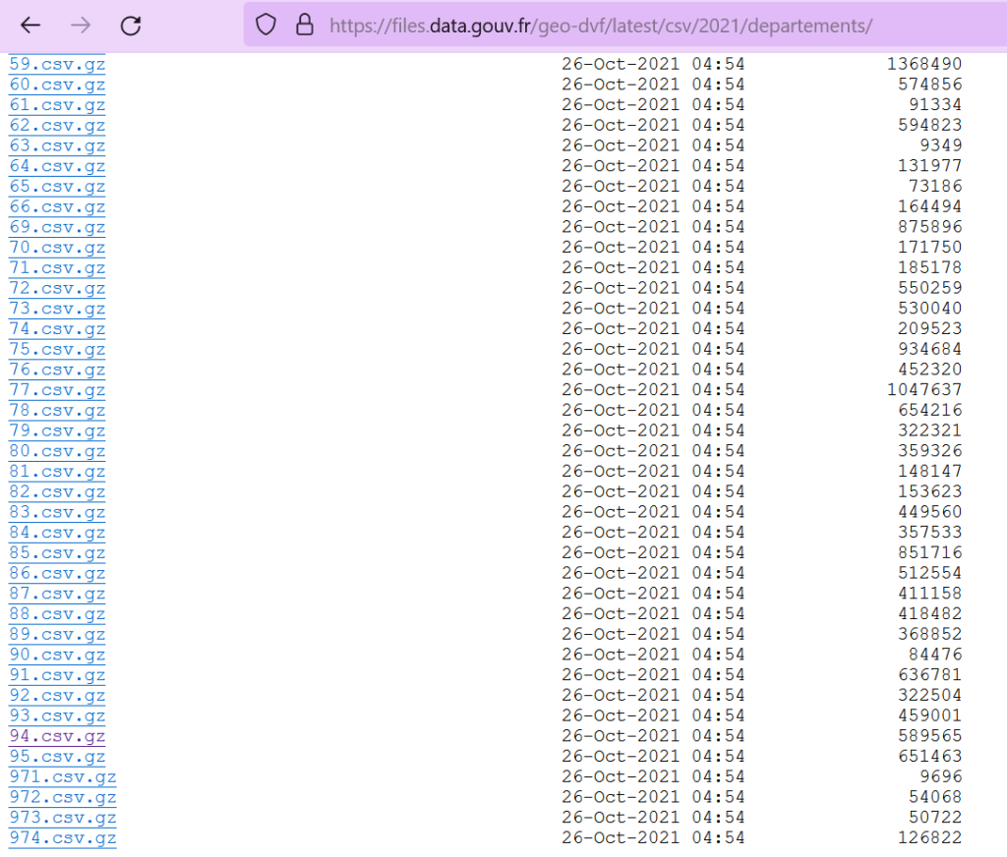Open the visited 94.csv.gz link
The width and height of the screenshot is (1007, 857).
pyautogui.click(x=57, y=736)
